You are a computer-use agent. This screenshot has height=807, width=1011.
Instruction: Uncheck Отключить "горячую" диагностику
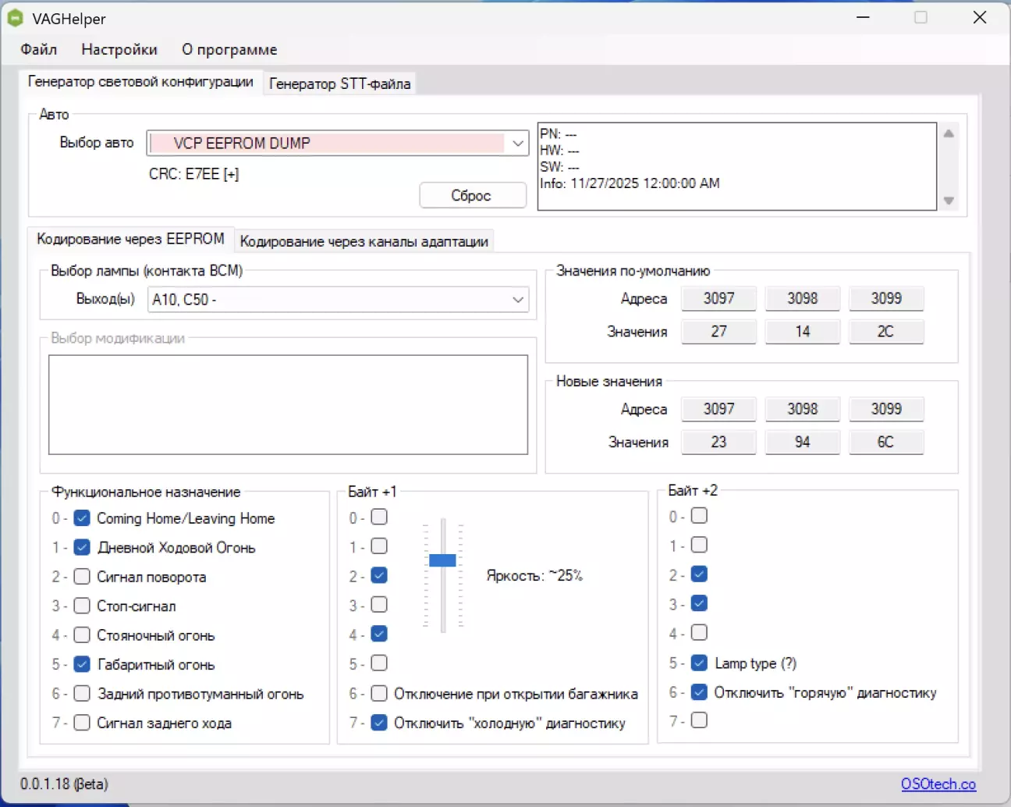coord(699,692)
